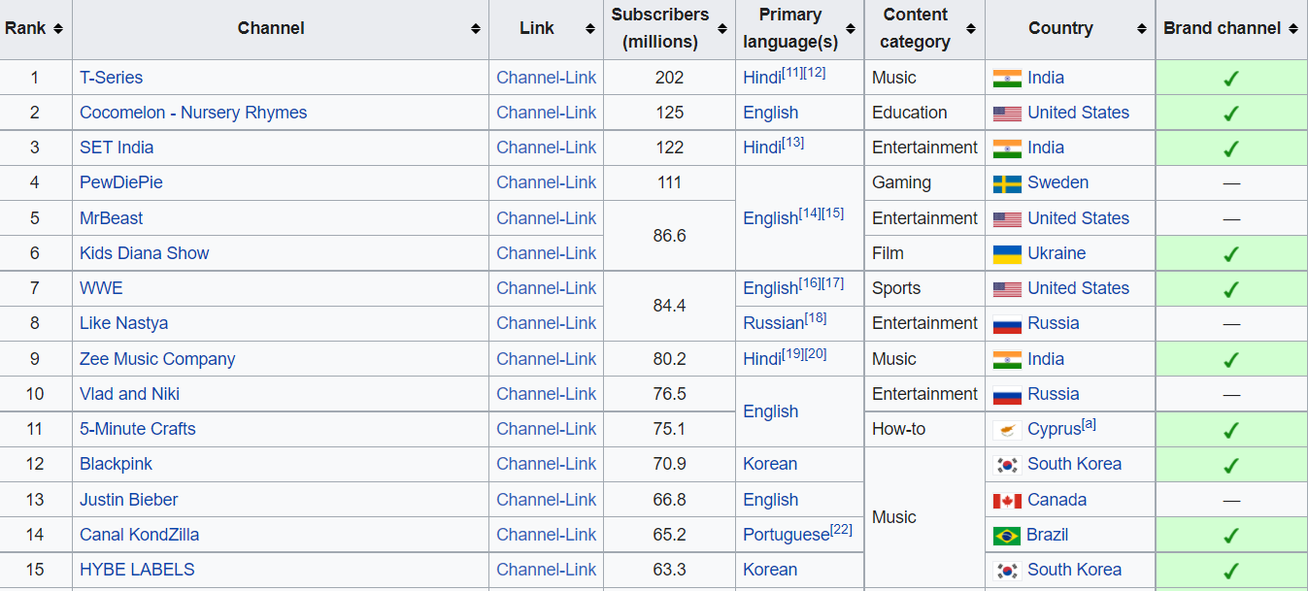Viewport: 1308px width, 591px height.
Task: Click US flag in MrBeast row
Action: tap(1007, 219)
